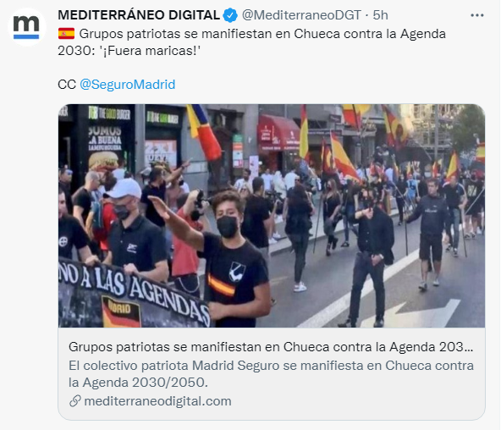
Task: Click the @MediterraneoDGT handle
Action: point(301,15)
